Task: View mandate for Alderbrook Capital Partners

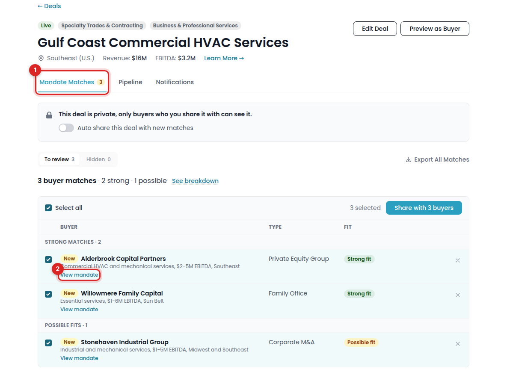Action: click(x=79, y=275)
